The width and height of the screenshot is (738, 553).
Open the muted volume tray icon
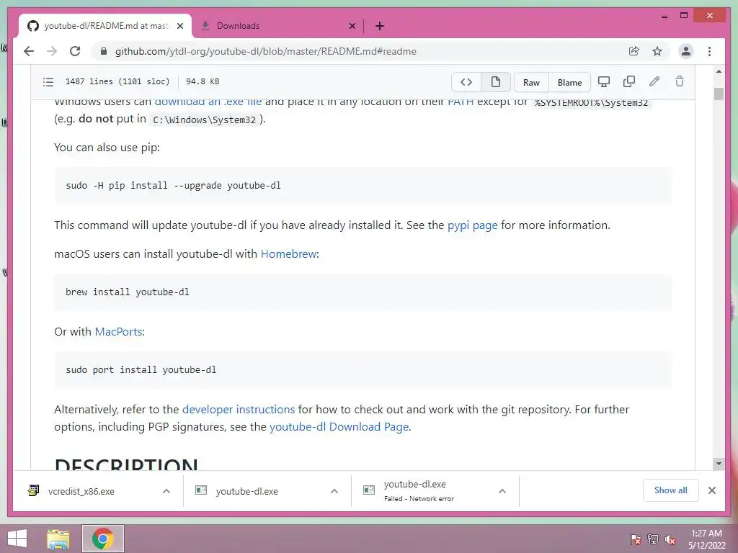click(670, 539)
